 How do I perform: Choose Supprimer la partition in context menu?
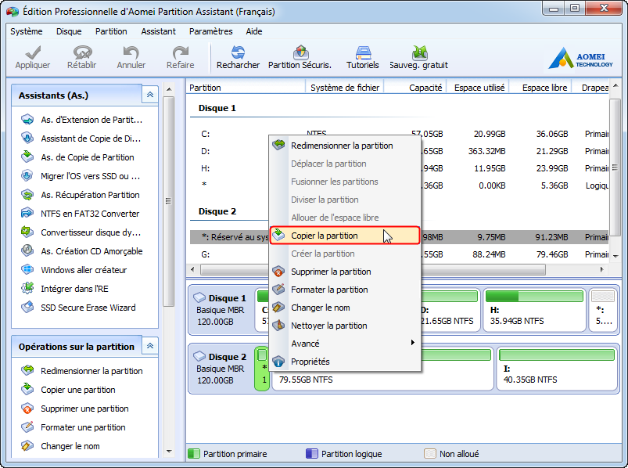click(345, 272)
